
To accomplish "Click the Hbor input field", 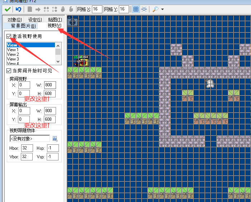I will click(x=27, y=148).
